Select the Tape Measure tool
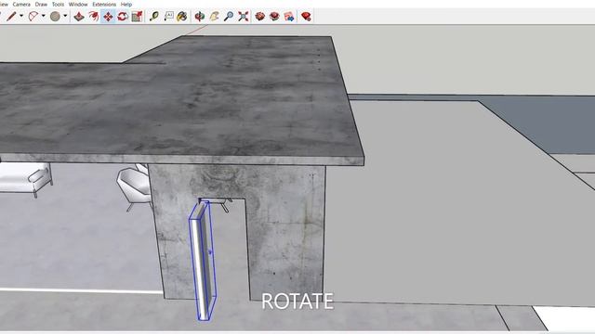The image size is (595, 334). click(x=154, y=17)
